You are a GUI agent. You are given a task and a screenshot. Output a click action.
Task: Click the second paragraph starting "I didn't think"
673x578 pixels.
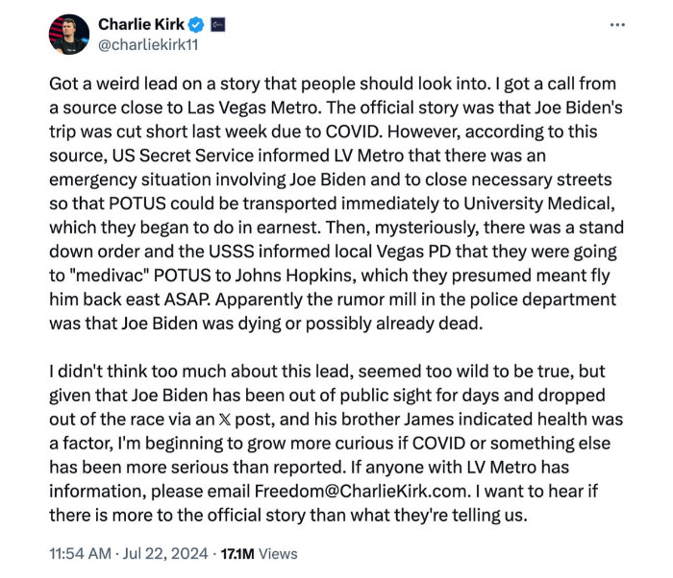[x=336, y=444]
